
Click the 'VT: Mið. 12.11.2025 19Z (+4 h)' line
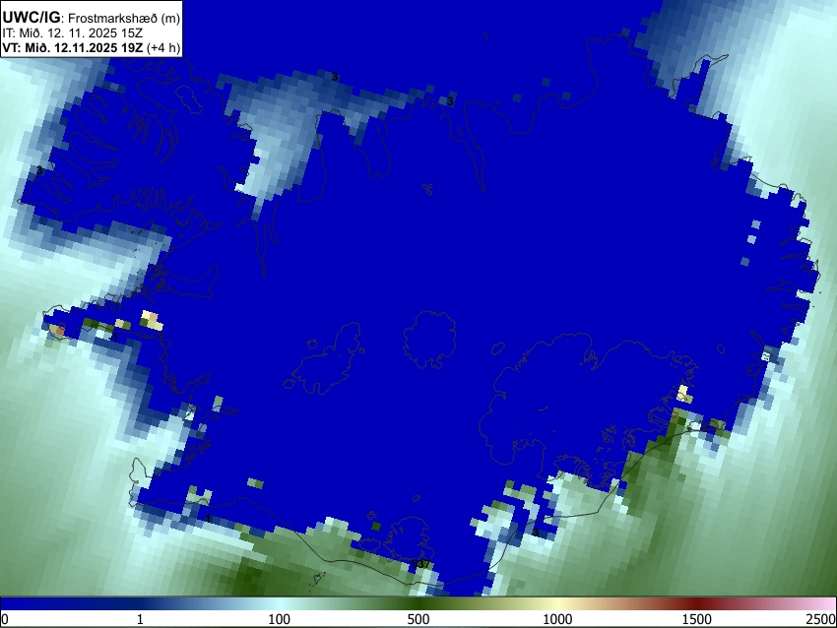coord(92,47)
